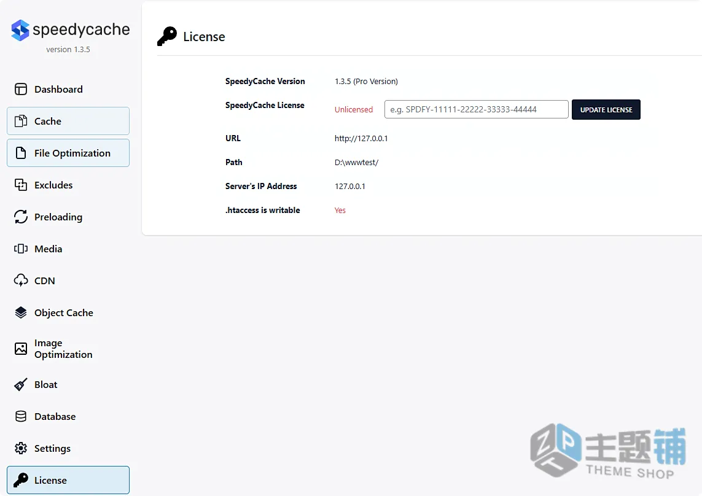This screenshot has height=496, width=702.
Task: Click the File Optimization document icon
Action: [x=21, y=153]
